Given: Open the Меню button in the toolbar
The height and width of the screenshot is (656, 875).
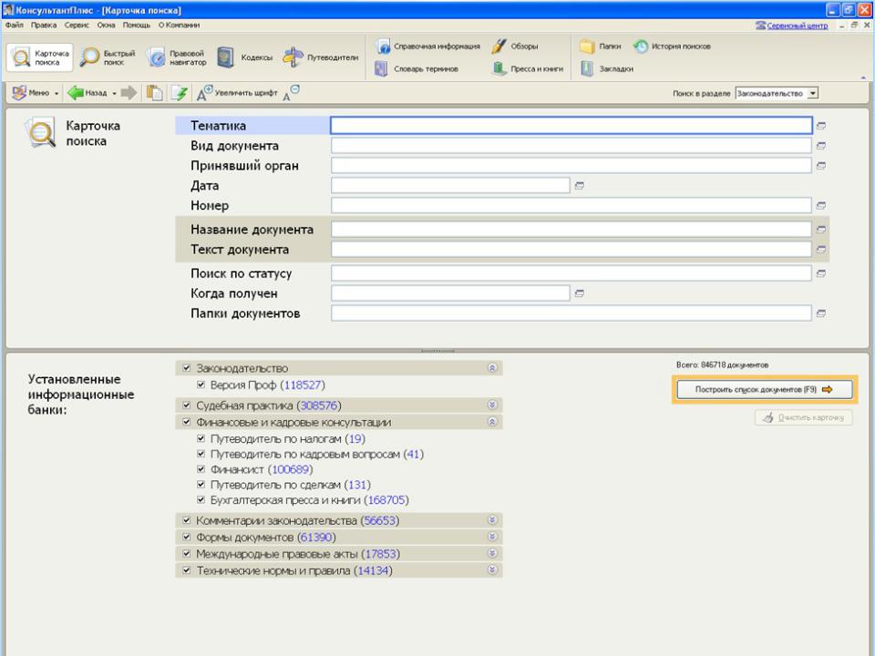Looking at the screenshot, I should 36,93.
